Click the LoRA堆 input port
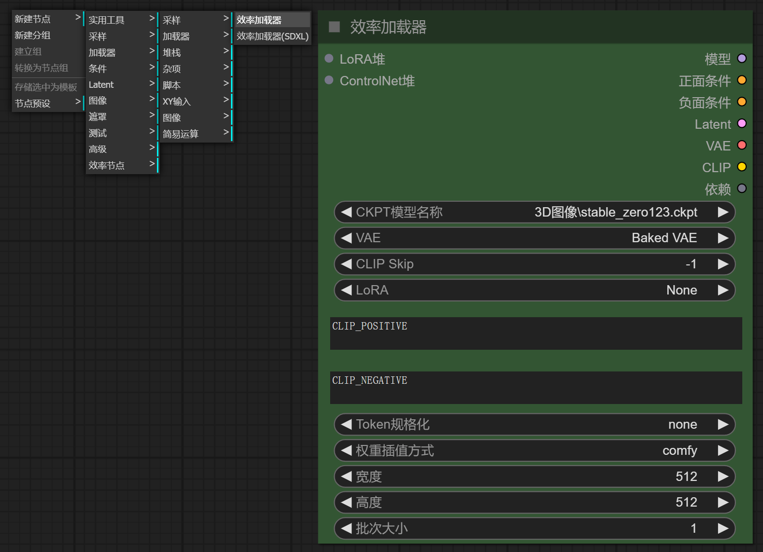The height and width of the screenshot is (552, 763). (x=329, y=59)
